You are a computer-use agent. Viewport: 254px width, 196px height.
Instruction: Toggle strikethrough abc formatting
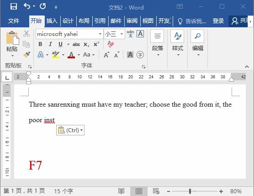coord(76,44)
